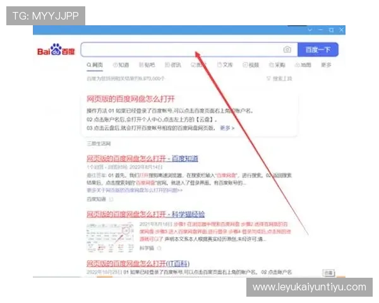This screenshot has width=379, height=303.
Task: Click the 科学猫经验 result thumbnail image
Action: [110, 237]
